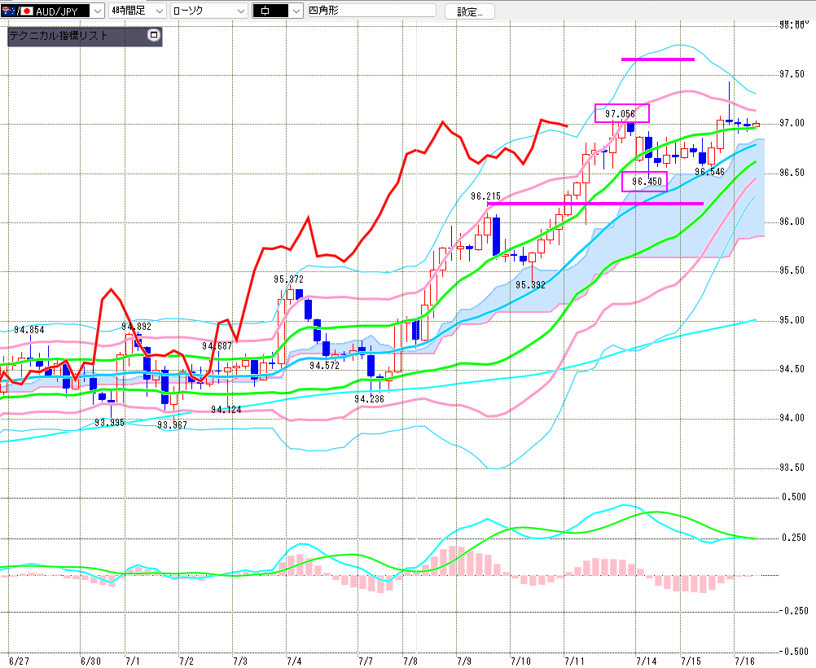The width and height of the screenshot is (816, 668).
Task: Click the 四角形 drawing tool field
Action: 371,11
